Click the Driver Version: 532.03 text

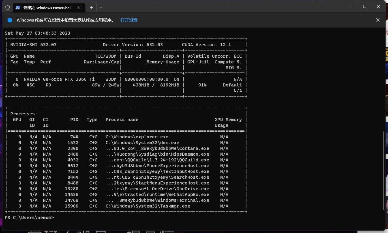[x=133, y=45]
